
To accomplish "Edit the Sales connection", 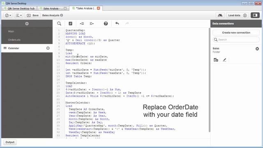I will (x=224, y=60).
